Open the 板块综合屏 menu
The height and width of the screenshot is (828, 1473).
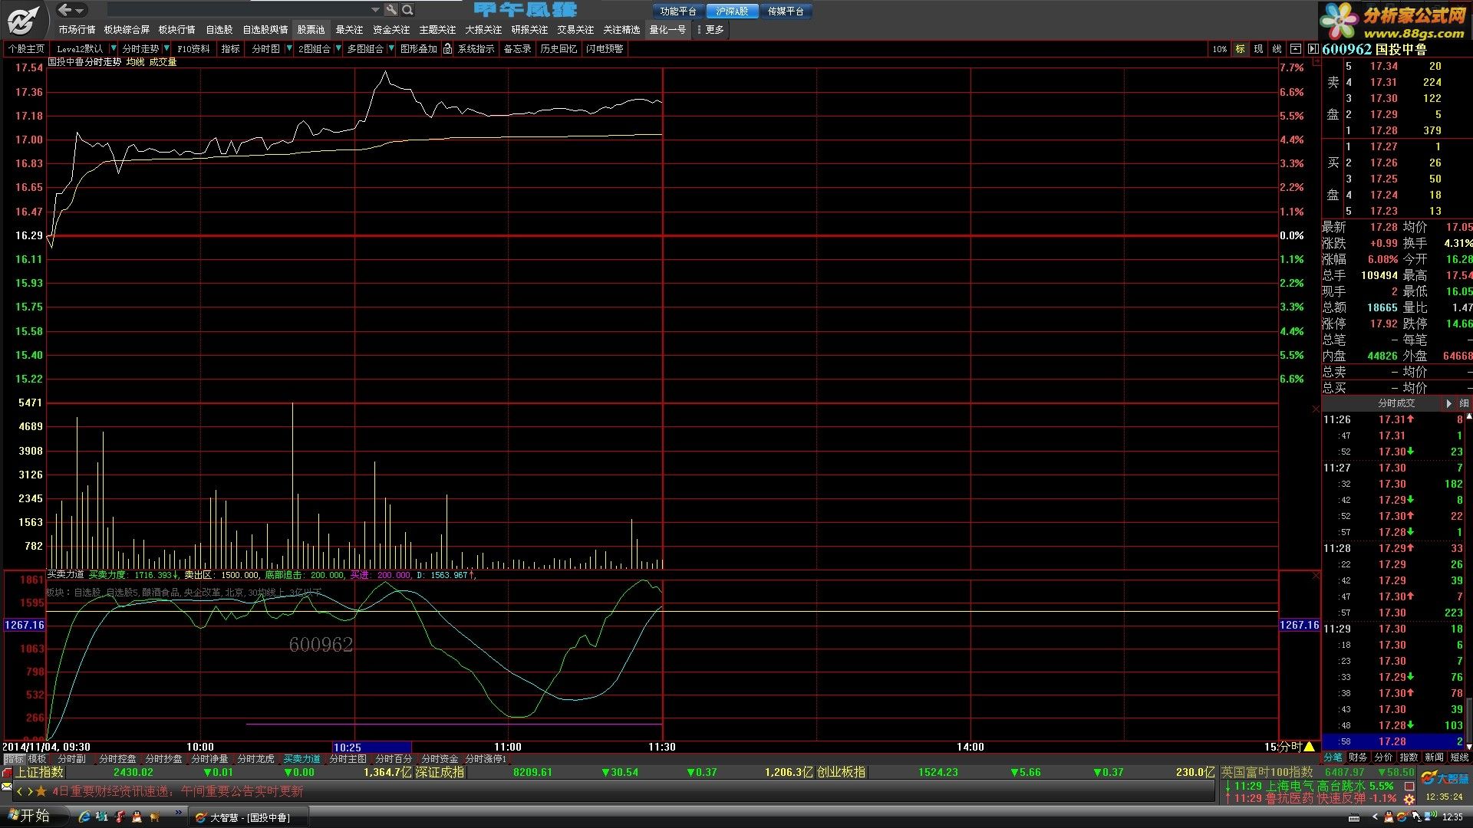[x=127, y=29]
